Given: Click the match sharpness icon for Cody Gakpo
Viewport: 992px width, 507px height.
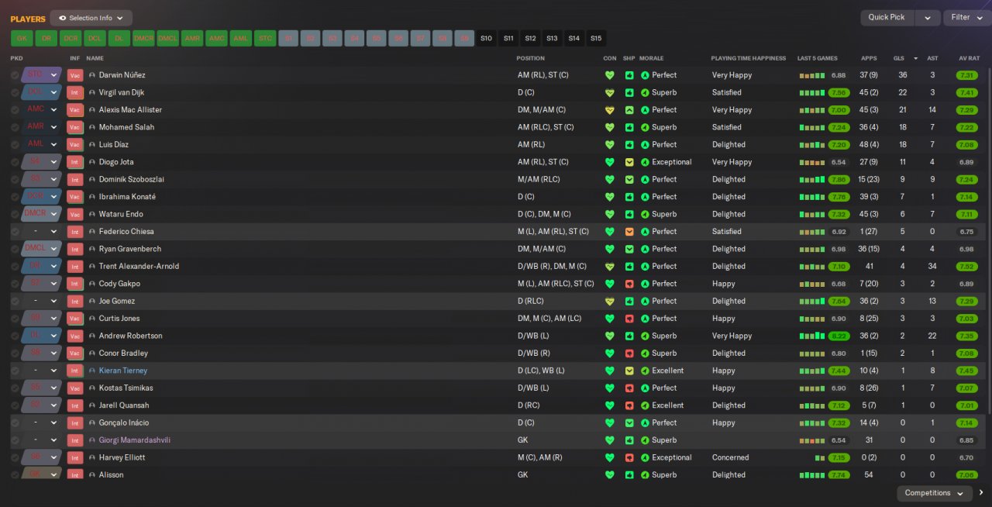Looking at the screenshot, I should click(629, 284).
